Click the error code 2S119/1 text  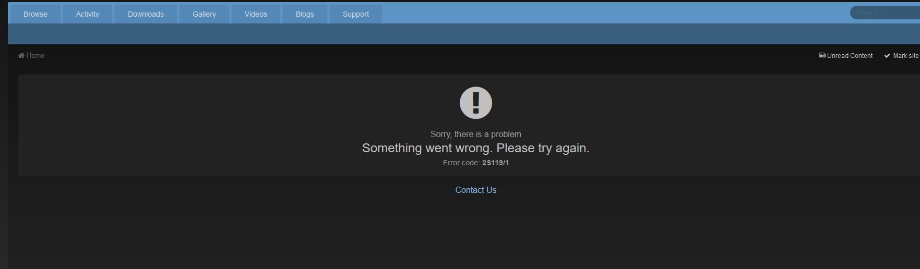point(496,163)
